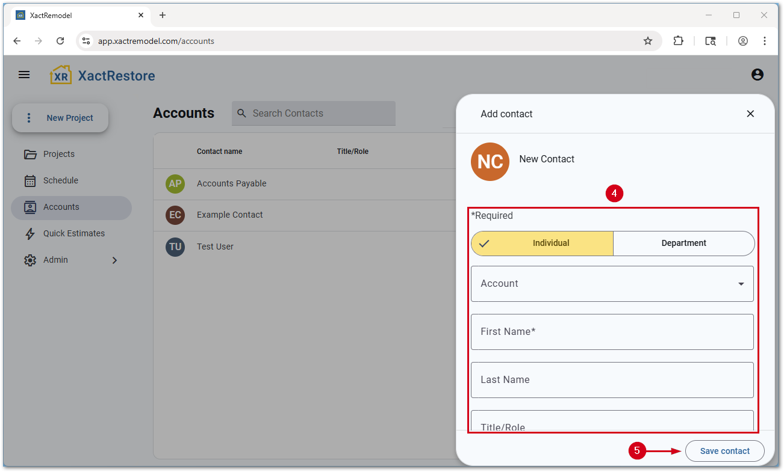This screenshot has height=472, width=784.
Task: Switch to the XactRemodel browser tab
Action: coord(80,15)
